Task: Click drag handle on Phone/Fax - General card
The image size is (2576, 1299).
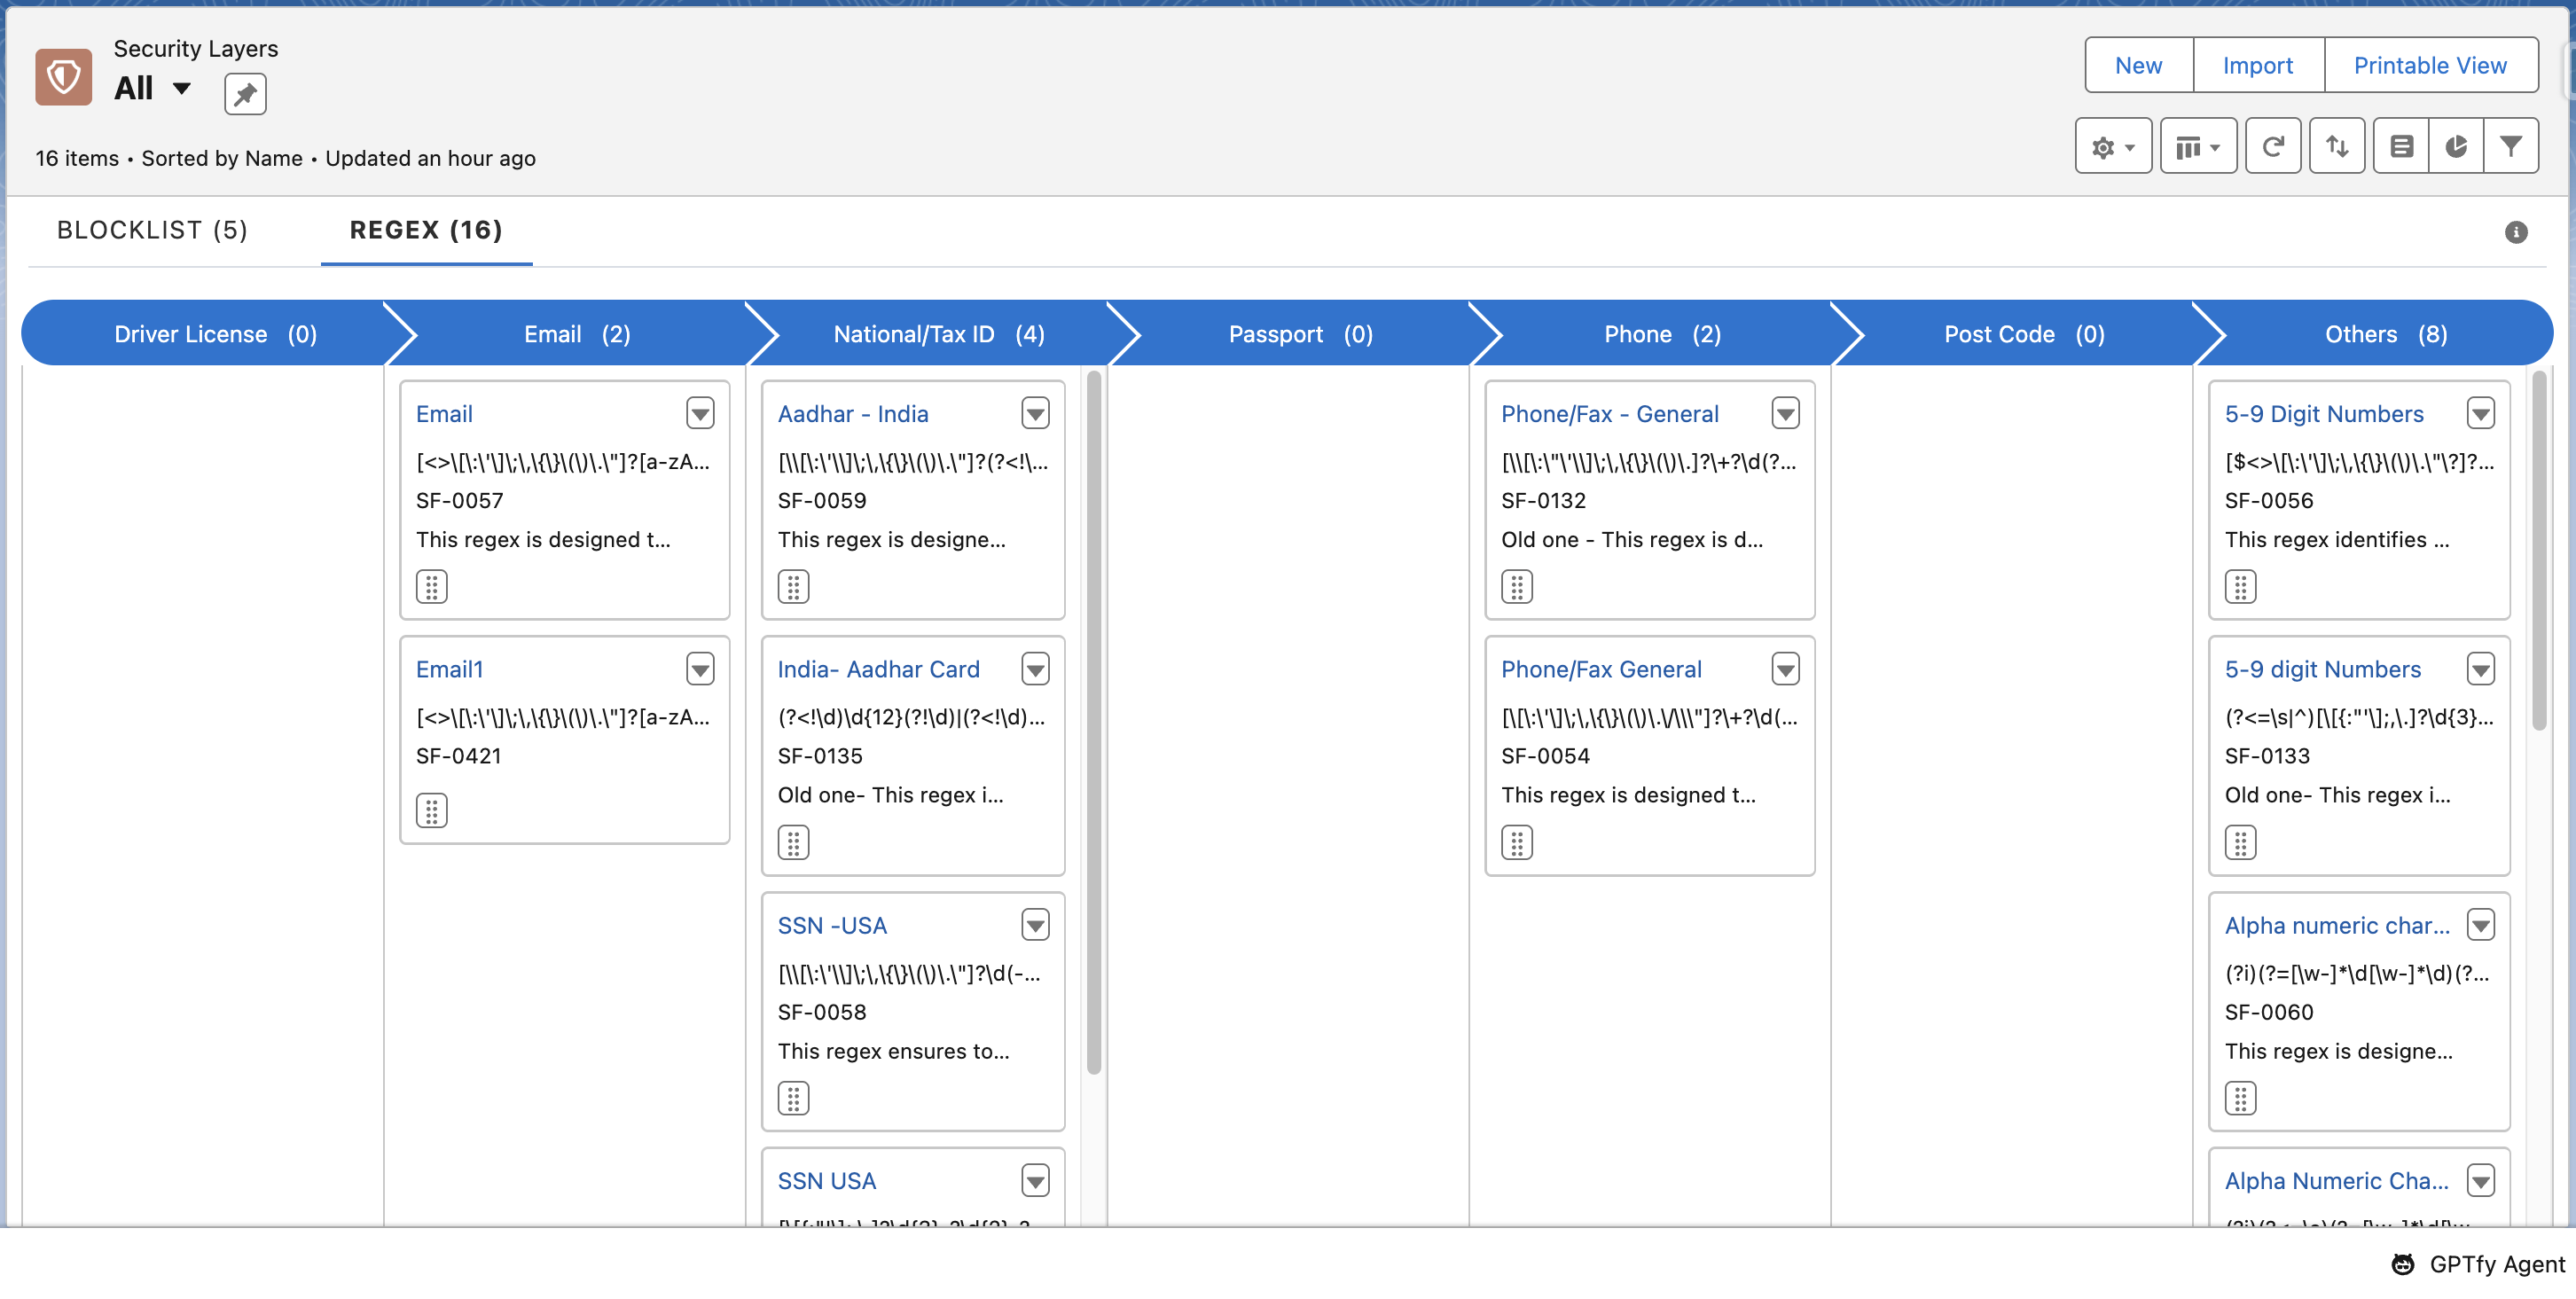Action: [1516, 587]
